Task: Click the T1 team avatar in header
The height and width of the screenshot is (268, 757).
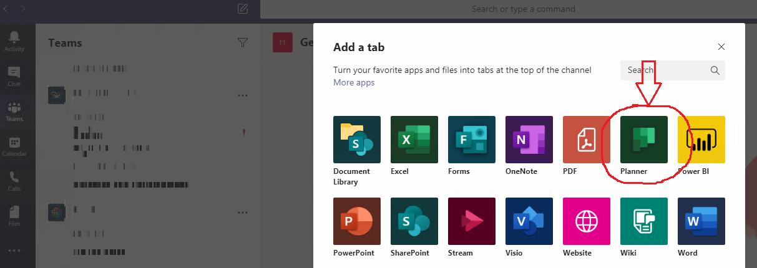Action: [x=282, y=42]
